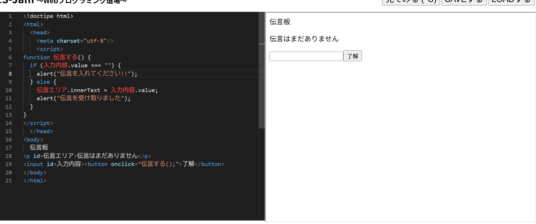The image size is (536, 224).
Task: Click the p id=伝言エリア code line
Action: point(87,156)
